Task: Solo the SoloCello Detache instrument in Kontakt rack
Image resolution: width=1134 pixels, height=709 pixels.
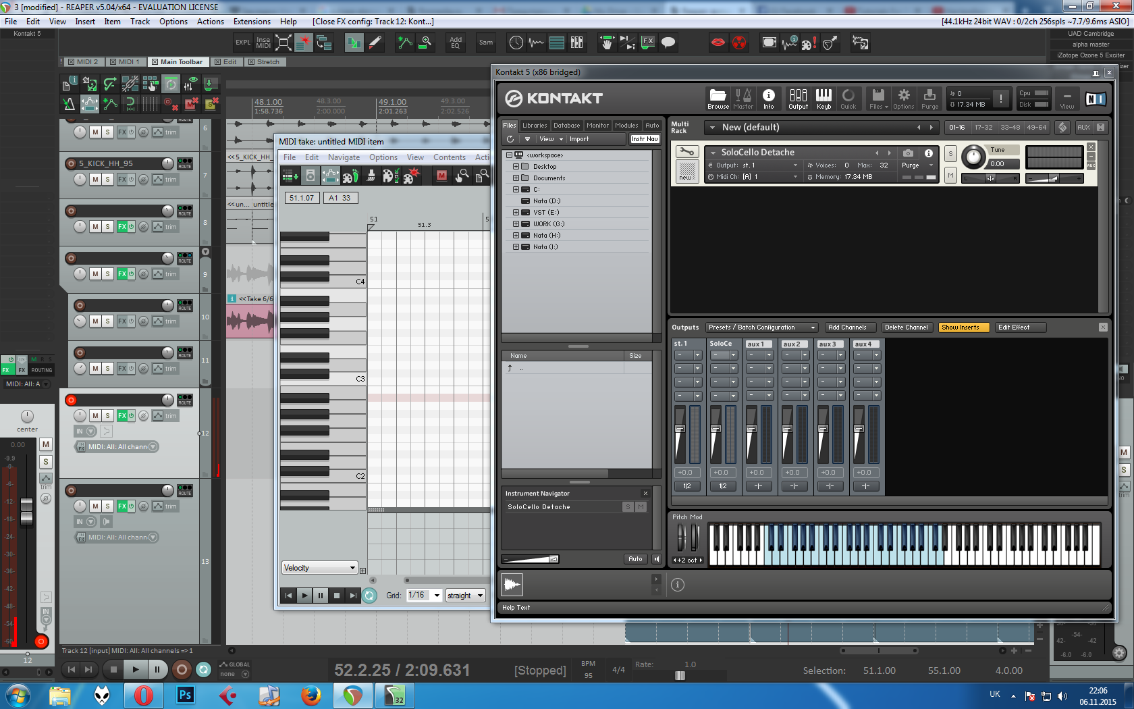Action: [950, 153]
